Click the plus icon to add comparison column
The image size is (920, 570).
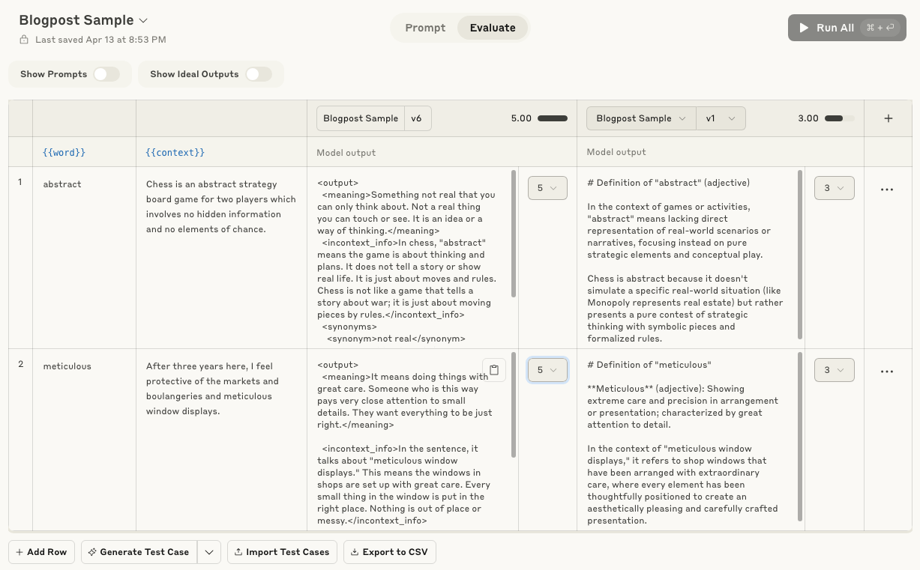(888, 118)
